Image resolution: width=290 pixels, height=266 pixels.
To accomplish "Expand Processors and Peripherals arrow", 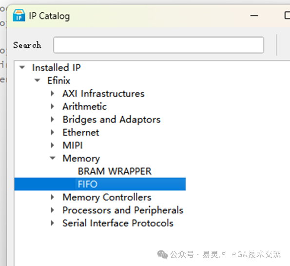I will tap(53, 210).
